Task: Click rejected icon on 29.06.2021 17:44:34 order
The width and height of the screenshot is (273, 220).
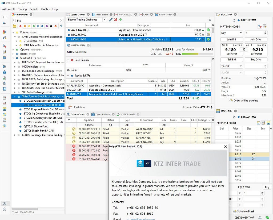Action: click(x=74, y=146)
